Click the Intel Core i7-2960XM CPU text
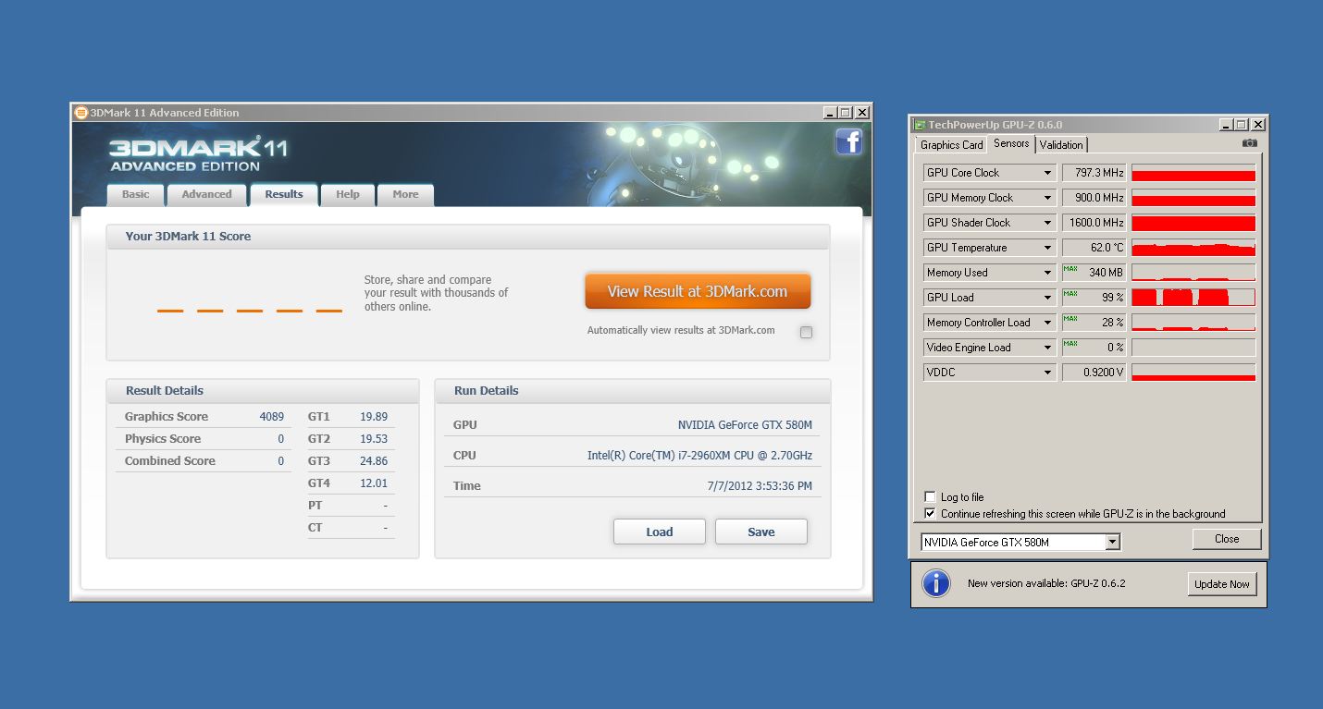 click(699, 456)
